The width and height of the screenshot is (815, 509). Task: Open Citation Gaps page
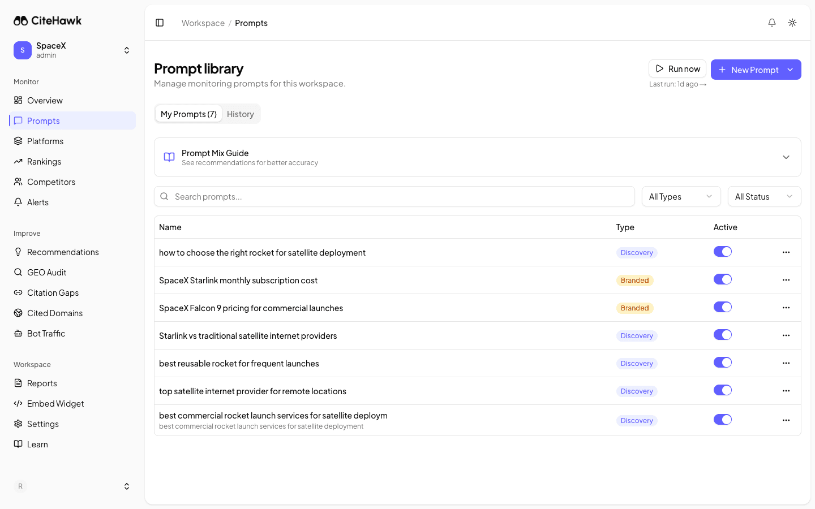(x=72, y=292)
